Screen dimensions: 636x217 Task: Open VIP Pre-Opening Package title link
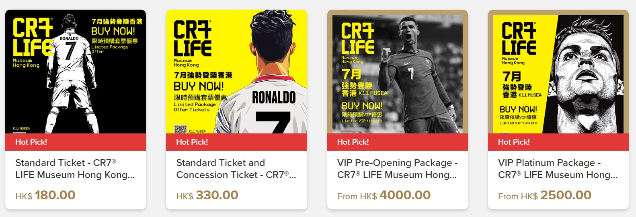point(398,169)
